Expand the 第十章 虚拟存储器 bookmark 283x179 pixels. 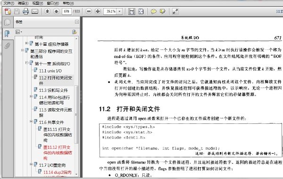coord(27,43)
